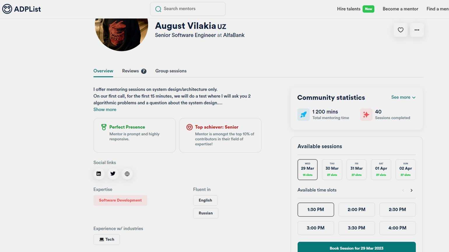The image size is (449, 252).
Task: Click the Software Development expertise tag
Action: [120, 200]
